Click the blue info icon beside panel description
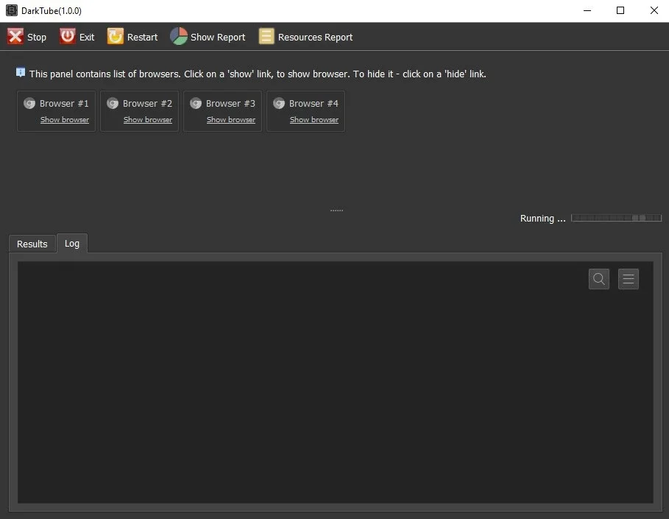 click(x=21, y=73)
